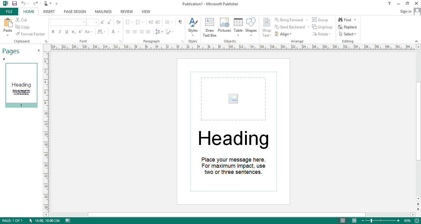Click the Sign in link
The image size is (421, 224).
pos(405,11)
